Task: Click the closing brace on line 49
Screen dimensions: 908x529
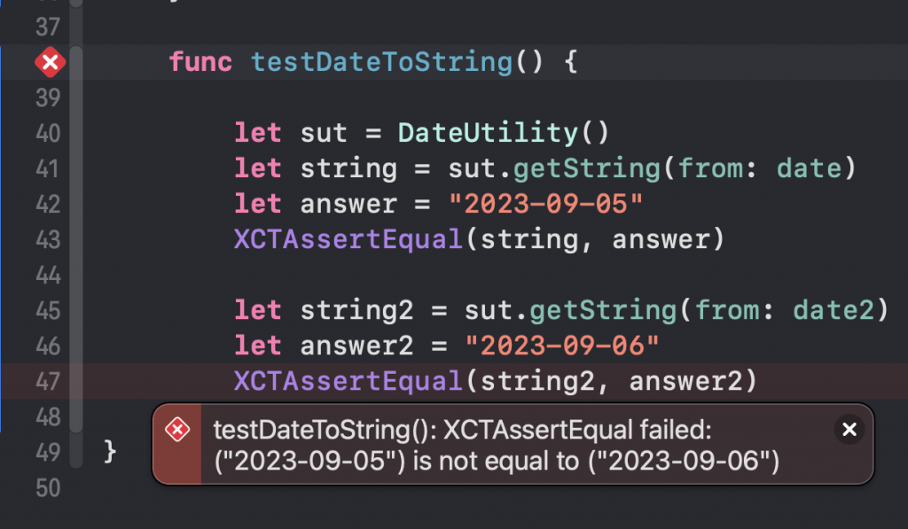Action: (x=110, y=451)
